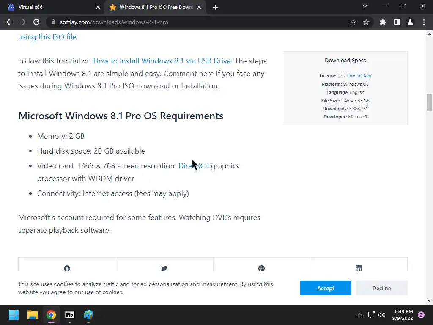Open a new browser tab
This screenshot has width=433, height=325.
(215, 7)
